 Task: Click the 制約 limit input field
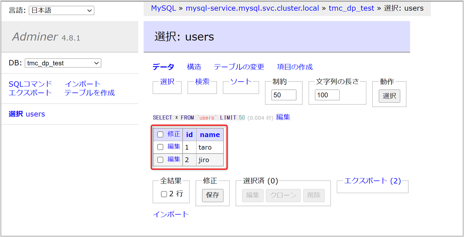[x=284, y=95]
